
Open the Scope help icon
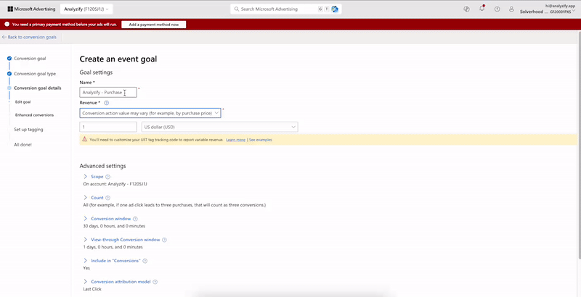[107, 177]
